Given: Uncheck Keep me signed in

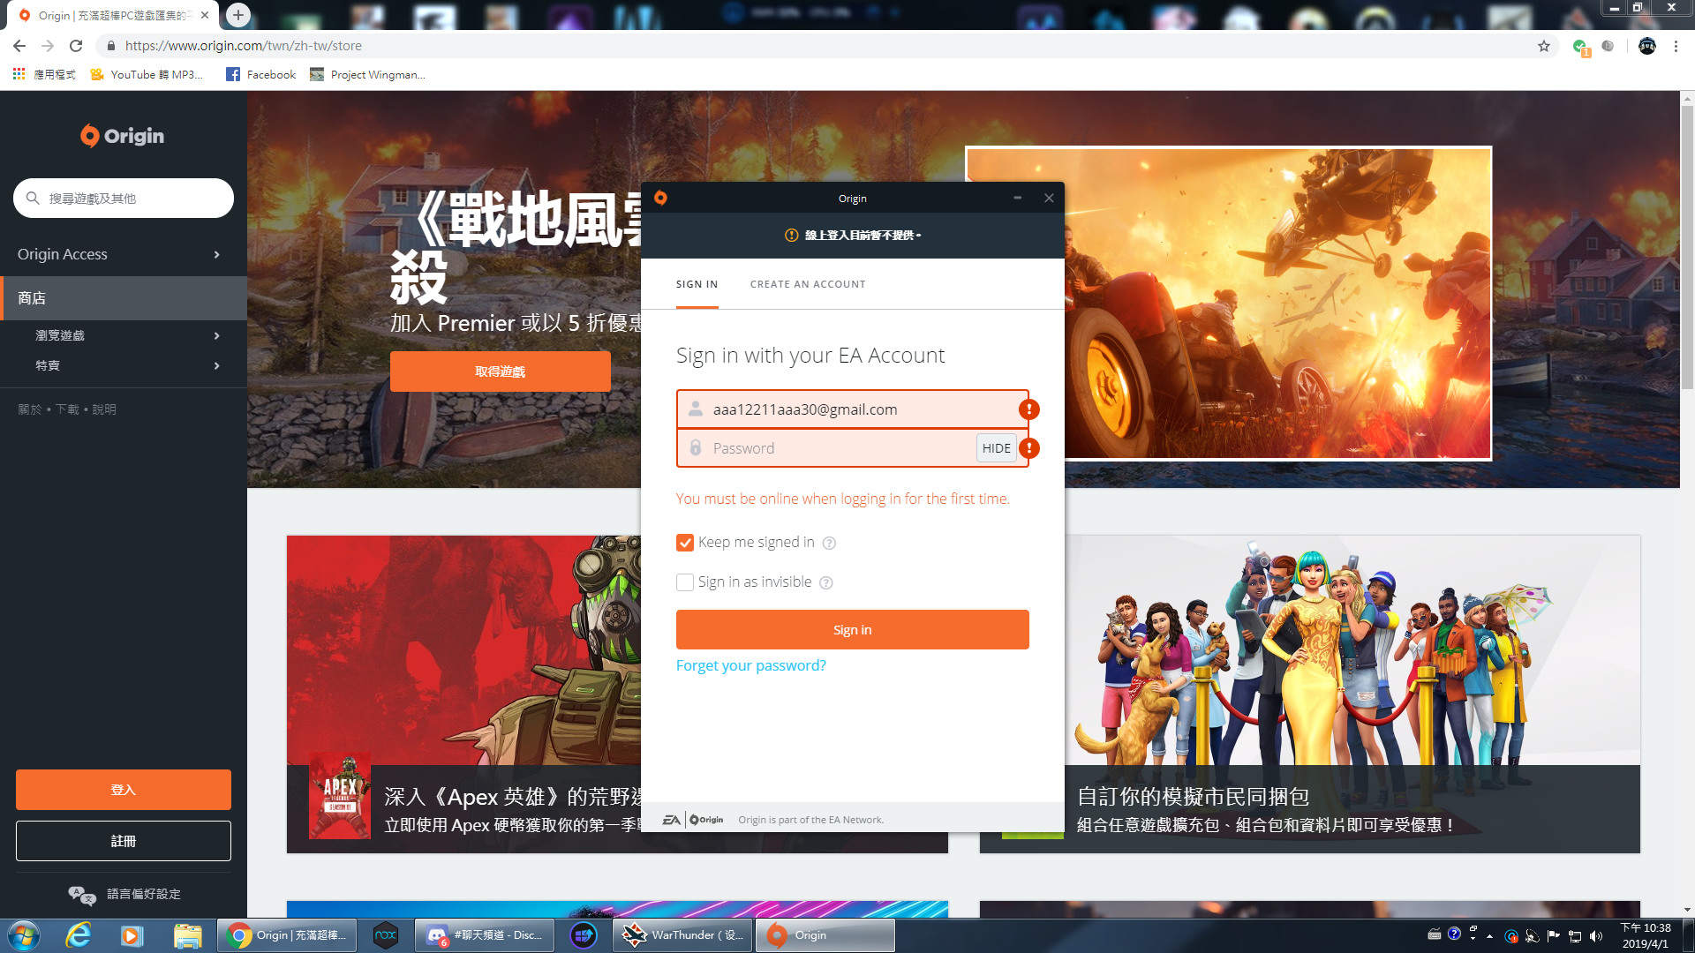Looking at the screenshot, I should tap(685, 543).
